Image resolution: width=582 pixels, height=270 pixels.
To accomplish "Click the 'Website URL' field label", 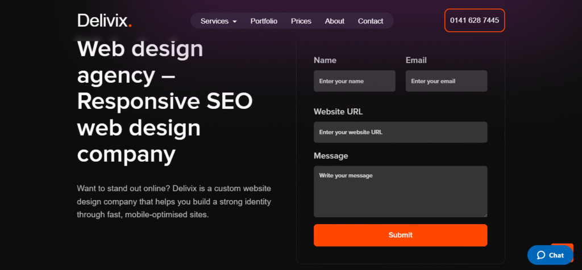I will (x=338, y=112).
